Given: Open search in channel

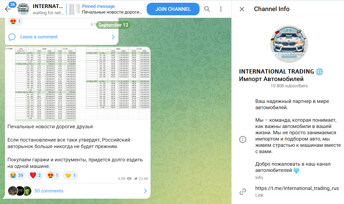Looking at the screenshot, I should [x=207, y=9].
